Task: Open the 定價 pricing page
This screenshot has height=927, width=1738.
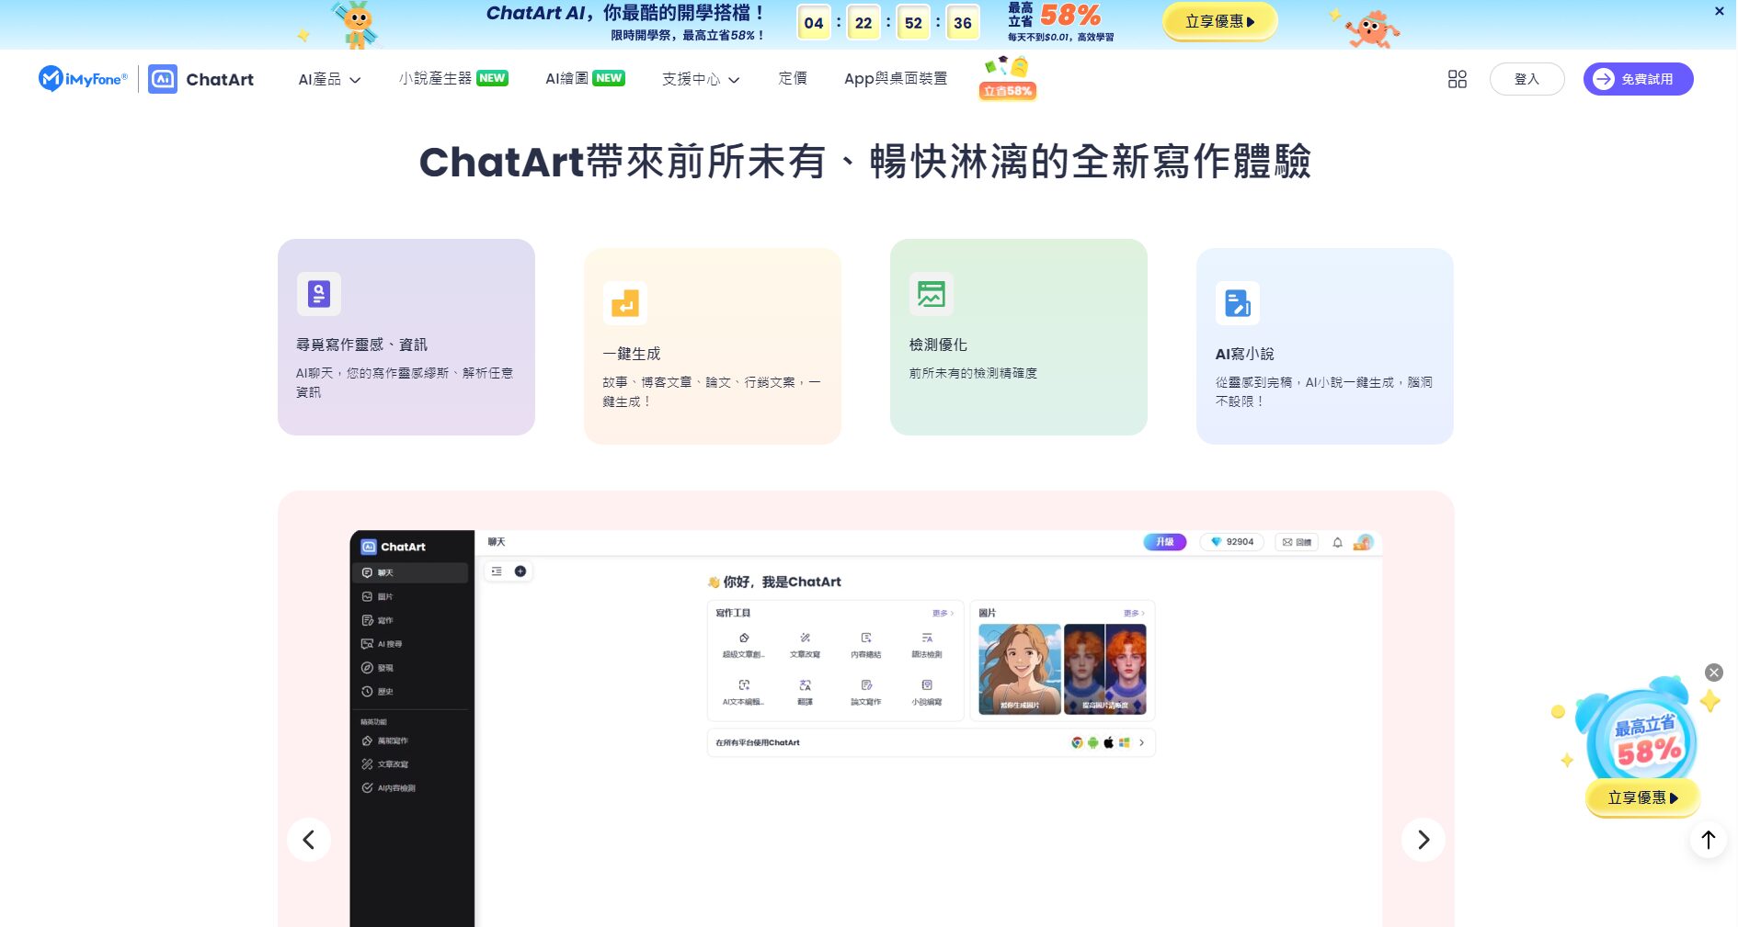Action: [x=793, y=79]
